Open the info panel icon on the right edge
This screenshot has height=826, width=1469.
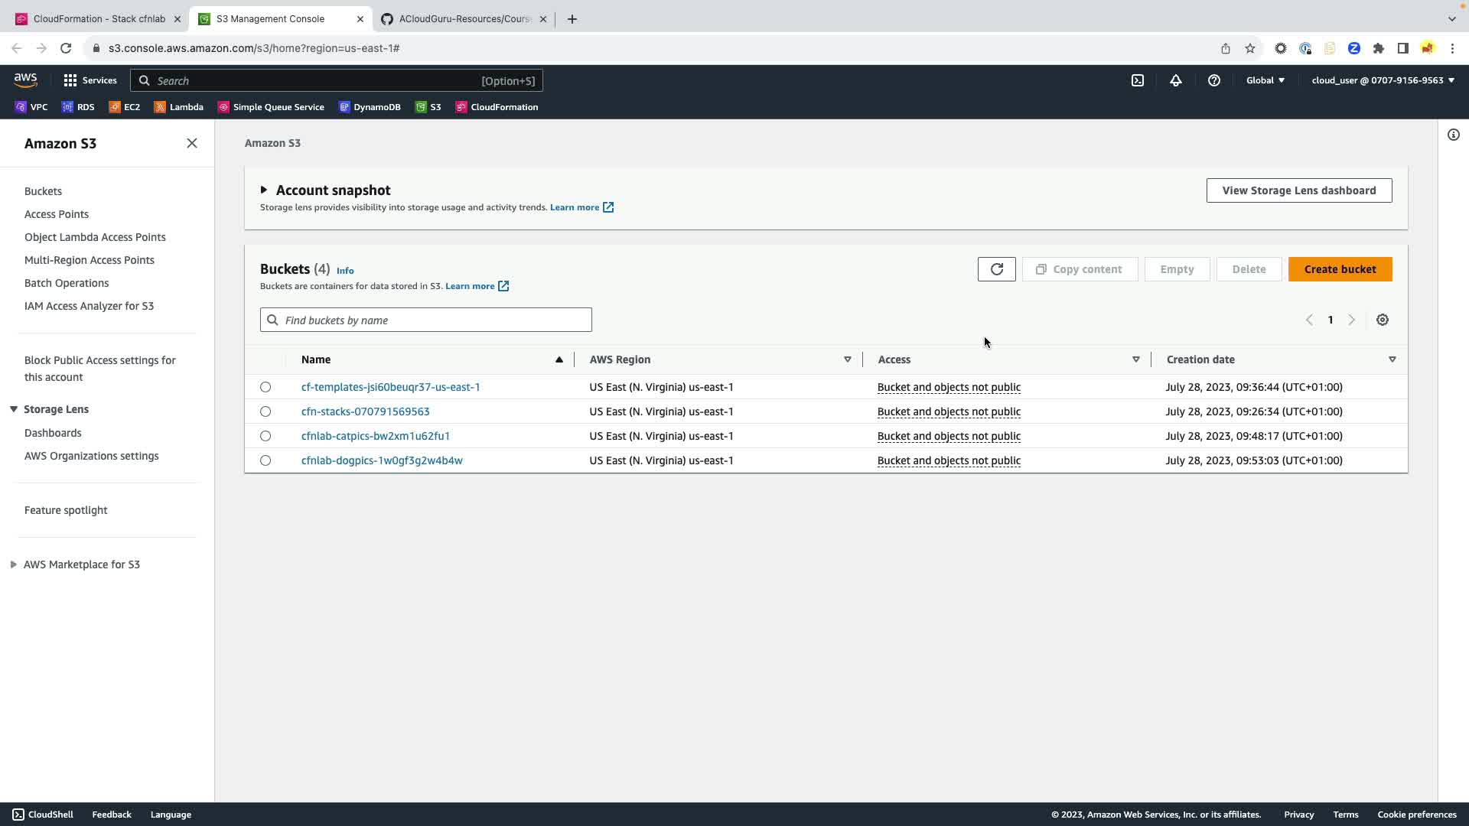pyautogui.click(x=1453, y=135)
